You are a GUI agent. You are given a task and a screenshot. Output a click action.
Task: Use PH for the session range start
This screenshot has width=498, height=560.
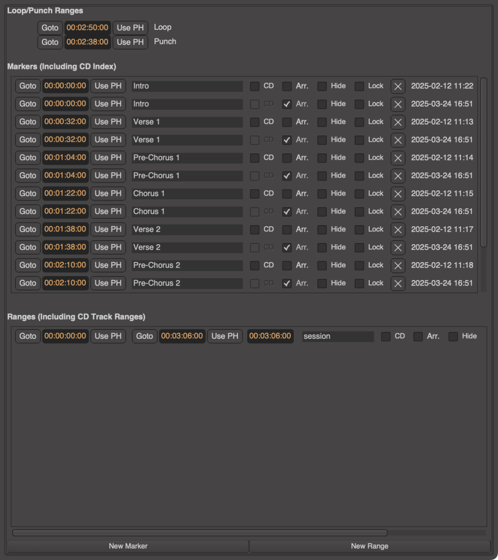[x=108, y=337]
